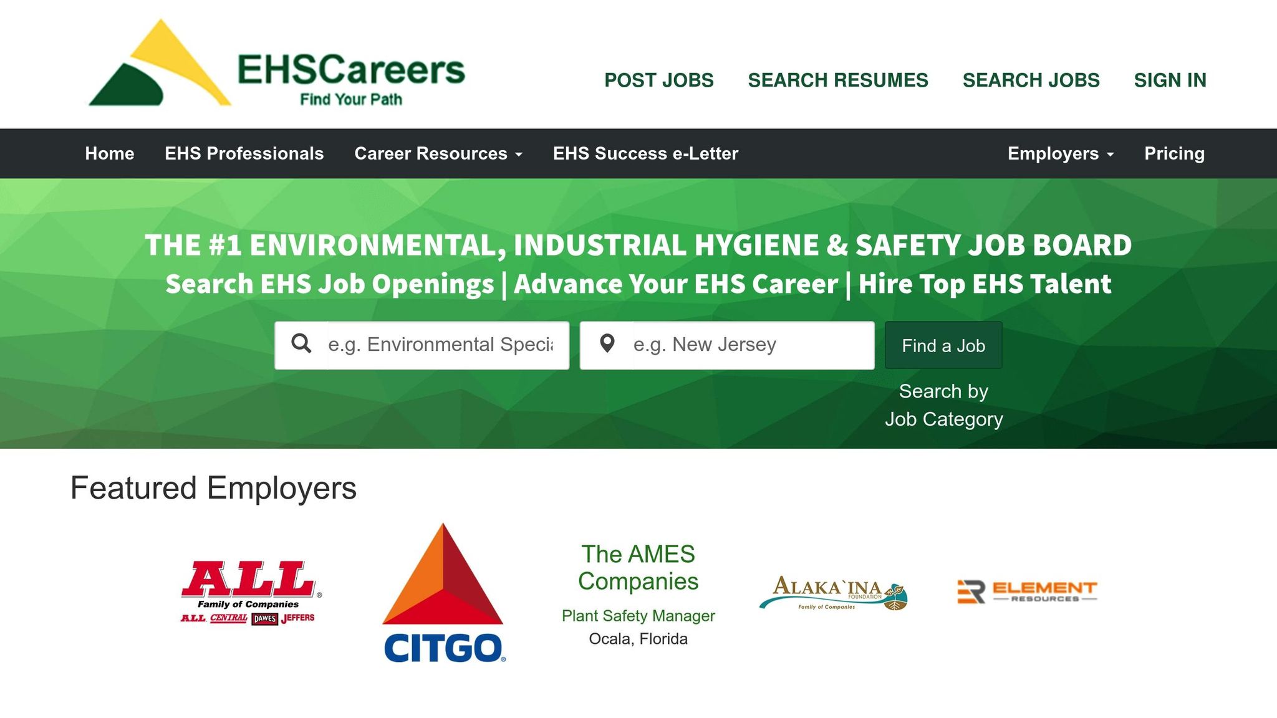Click the location pin icon
This screenshot has width=1277, height=718.
[607, 343]
